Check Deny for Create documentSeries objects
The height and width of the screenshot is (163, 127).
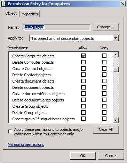coord(104,94)
